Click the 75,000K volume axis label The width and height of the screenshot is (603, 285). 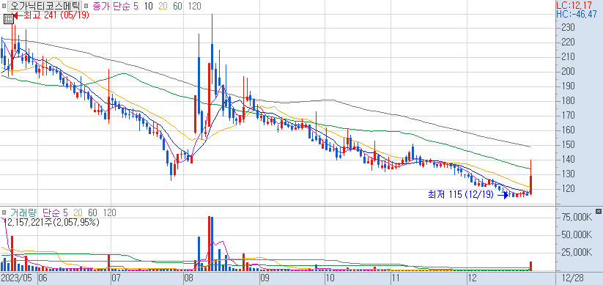577,218
